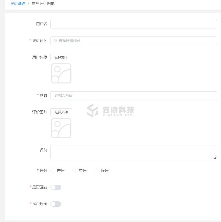The image size is (221, 222).
Task: Select the 差评 radio button
Action: pos(53,170)
